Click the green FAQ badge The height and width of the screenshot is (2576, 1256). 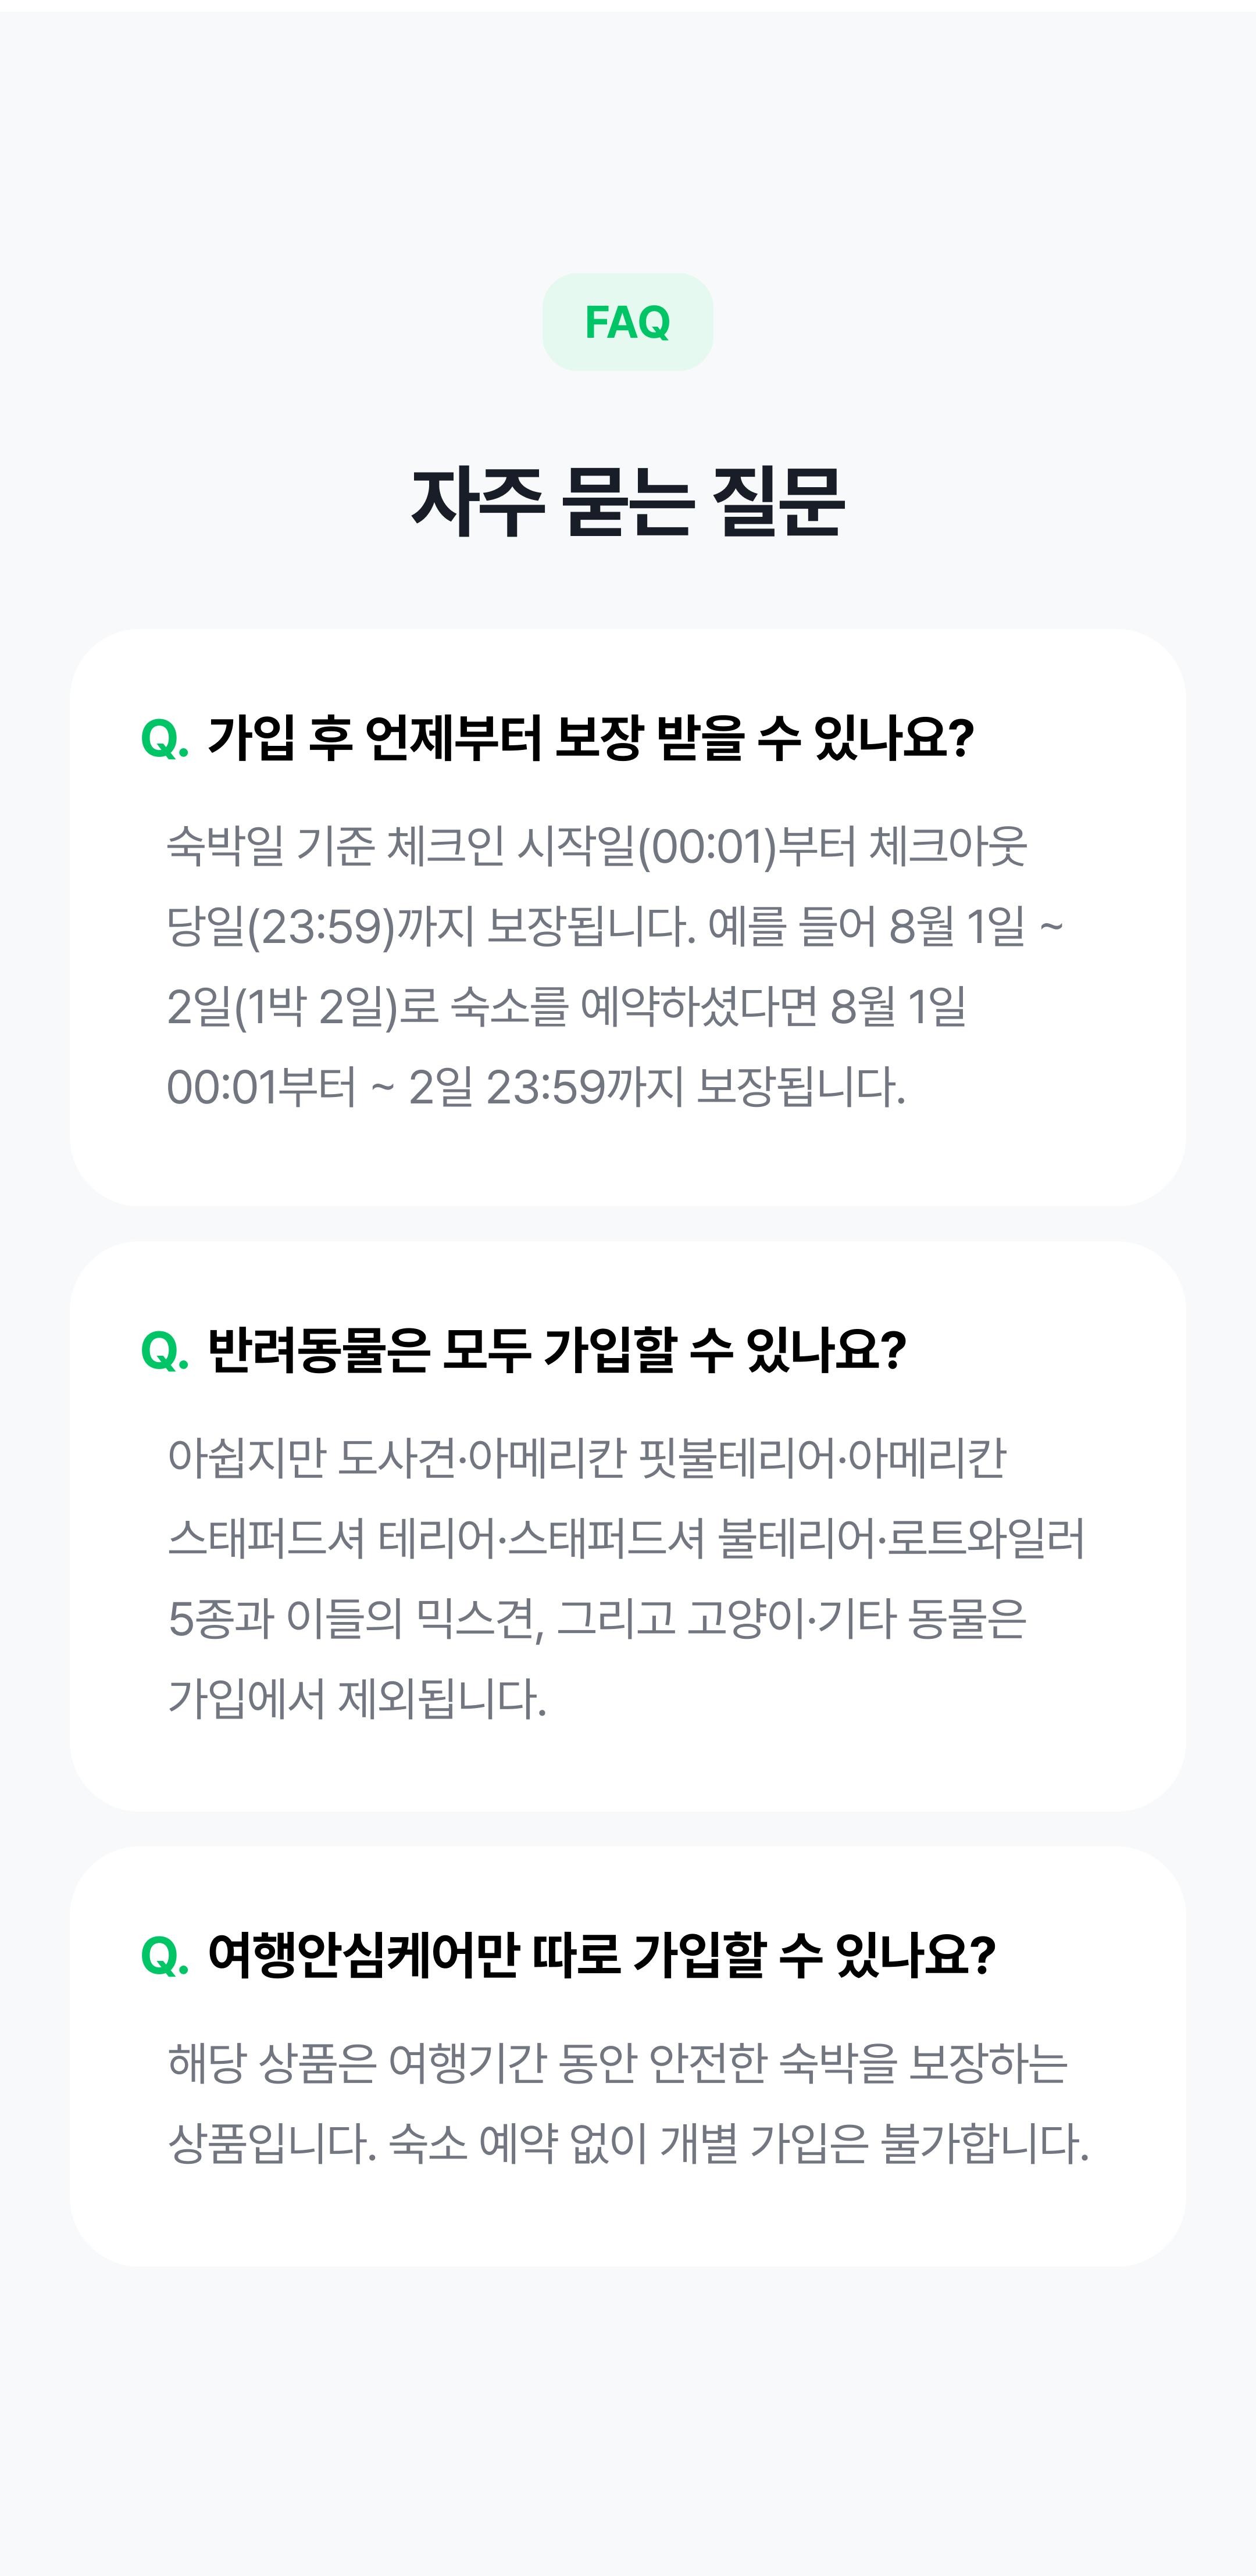pyautogui.click(x=627, y=322)
